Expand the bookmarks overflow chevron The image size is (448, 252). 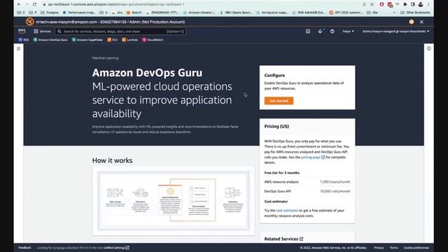coord(394,13)
